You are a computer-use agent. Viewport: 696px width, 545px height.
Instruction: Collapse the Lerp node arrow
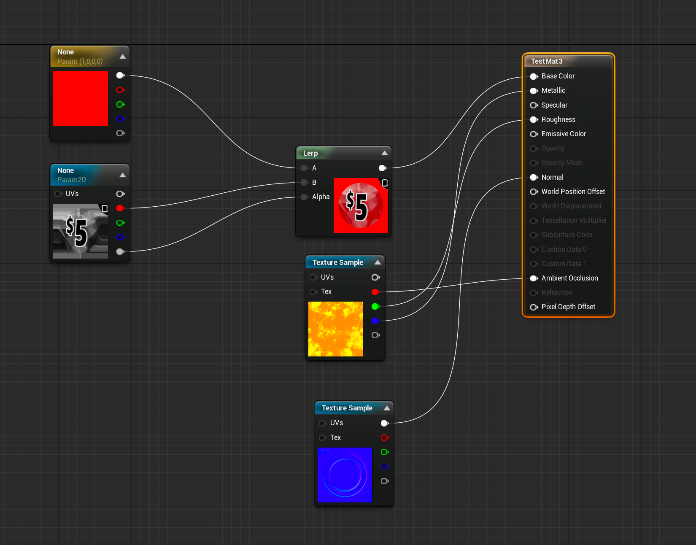pyautogui.click(x=385, y=153)
